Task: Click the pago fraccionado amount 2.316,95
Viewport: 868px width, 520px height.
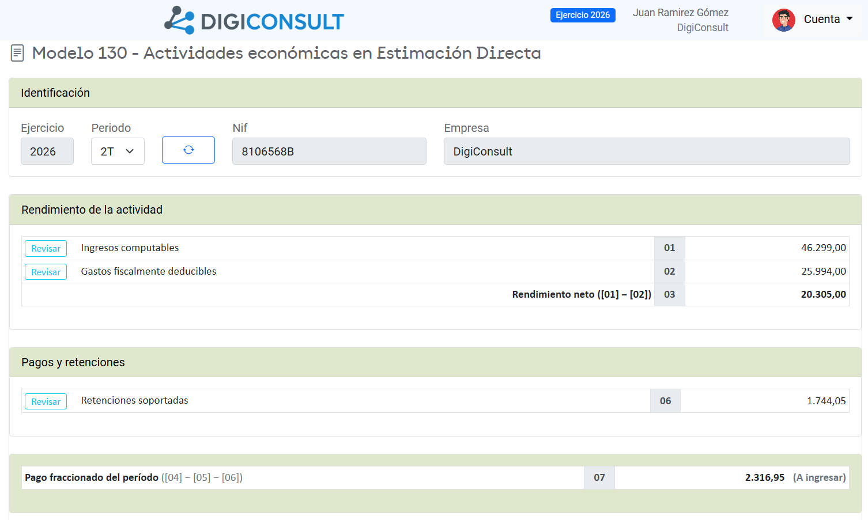Action: [765, 477]
